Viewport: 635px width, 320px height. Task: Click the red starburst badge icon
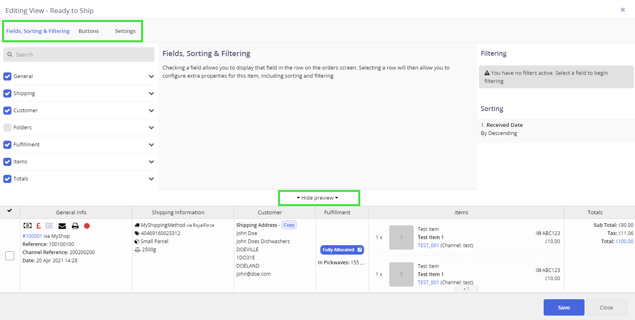click(x=87, y=226)
